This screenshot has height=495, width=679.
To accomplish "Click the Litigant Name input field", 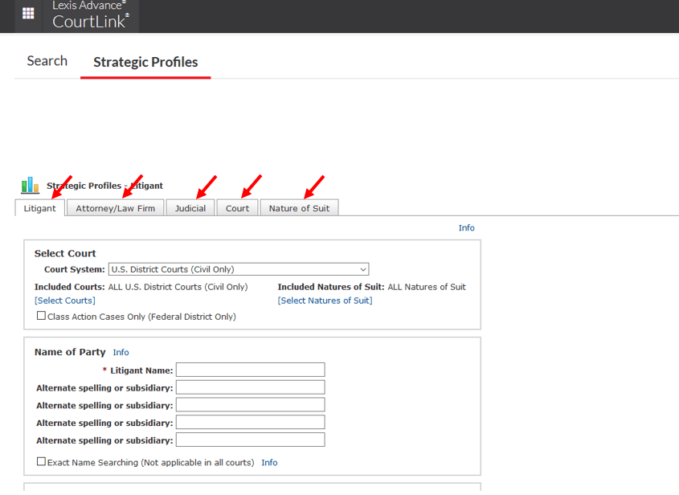I will 250,370.
